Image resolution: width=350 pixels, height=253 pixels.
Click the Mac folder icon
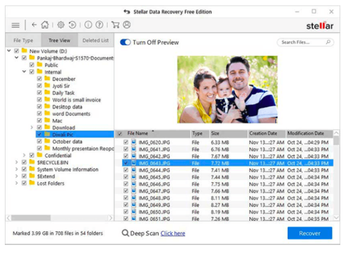47,120
